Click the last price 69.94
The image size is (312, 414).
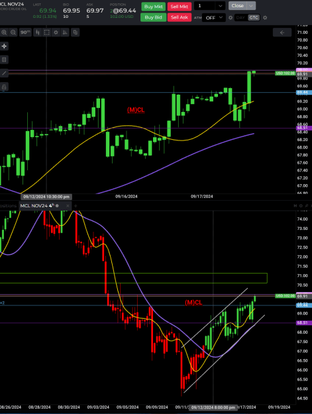coord(48,11)
